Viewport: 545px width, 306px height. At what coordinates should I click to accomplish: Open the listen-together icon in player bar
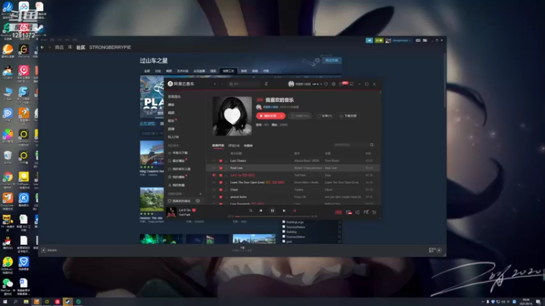pyautogui.click(x=366, y=212)
